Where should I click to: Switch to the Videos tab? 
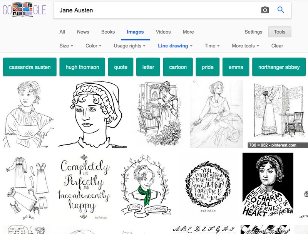click(x=163, y=32)
